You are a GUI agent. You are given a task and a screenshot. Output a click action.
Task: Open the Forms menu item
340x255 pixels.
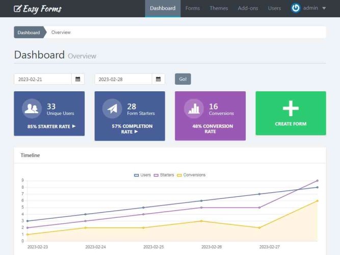tap(193, 8)
